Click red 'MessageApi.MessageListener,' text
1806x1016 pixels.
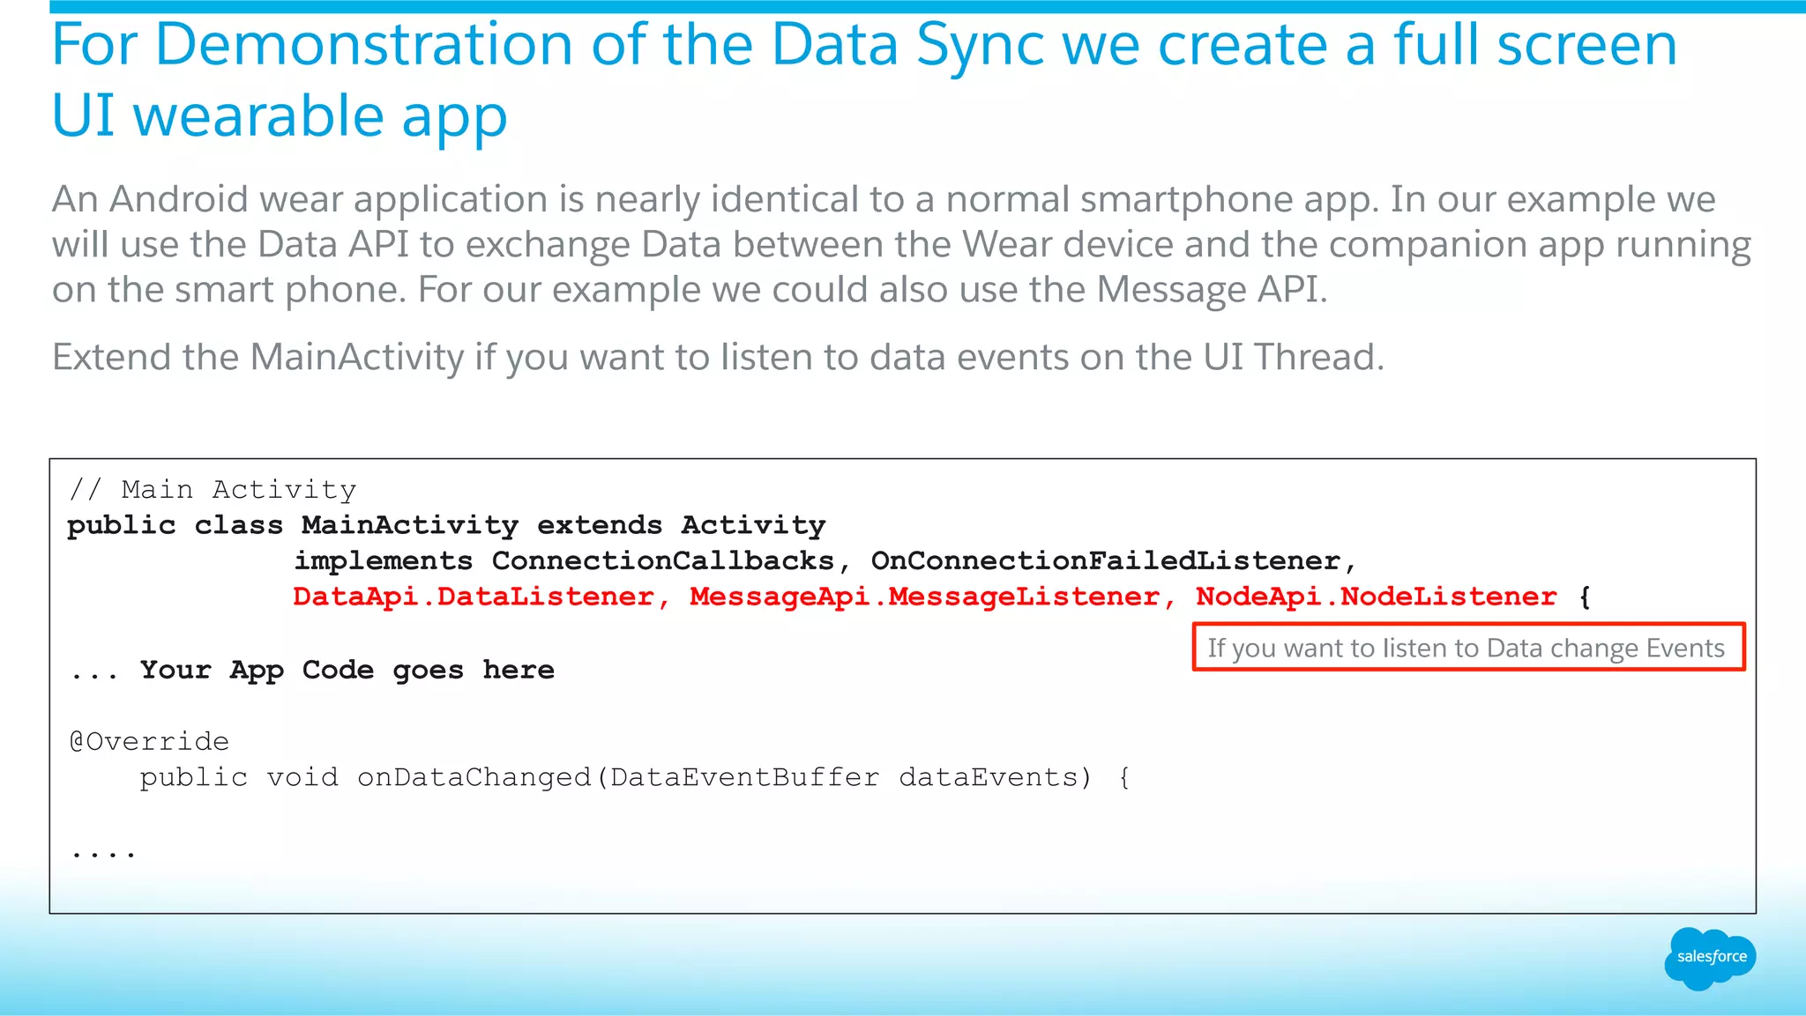coord(933,597)
